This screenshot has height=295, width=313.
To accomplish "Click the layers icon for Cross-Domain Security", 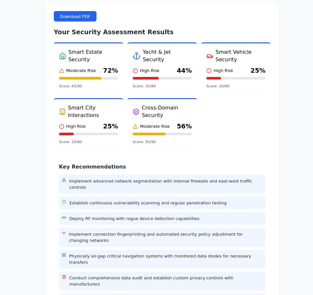I will 136,112.
